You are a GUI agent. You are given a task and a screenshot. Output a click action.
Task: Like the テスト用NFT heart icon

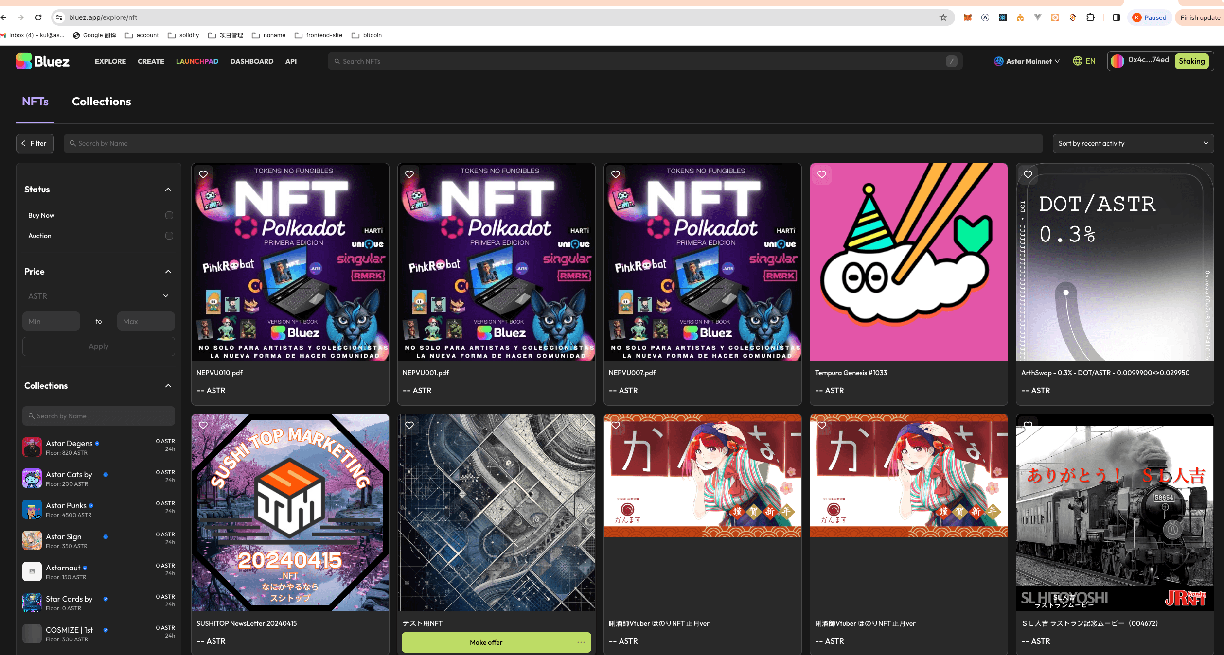[x=409, y=425]
